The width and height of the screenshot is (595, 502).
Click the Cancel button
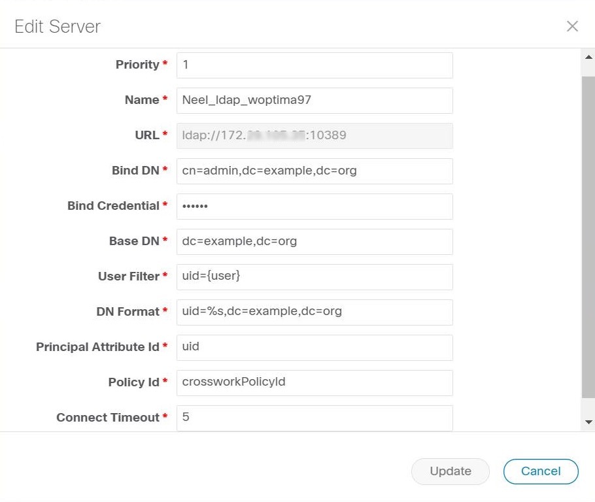pos(541,471)
